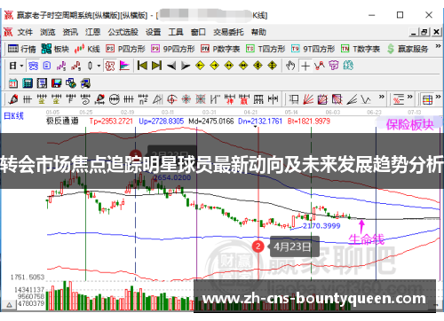
Task: Click the percent lines icon
Action: click(x=399, y=99)
